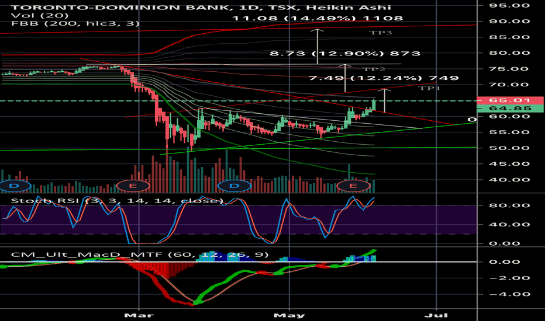Click the CM_Ult_MacD_MTF indicator legend

pos(140,254)
